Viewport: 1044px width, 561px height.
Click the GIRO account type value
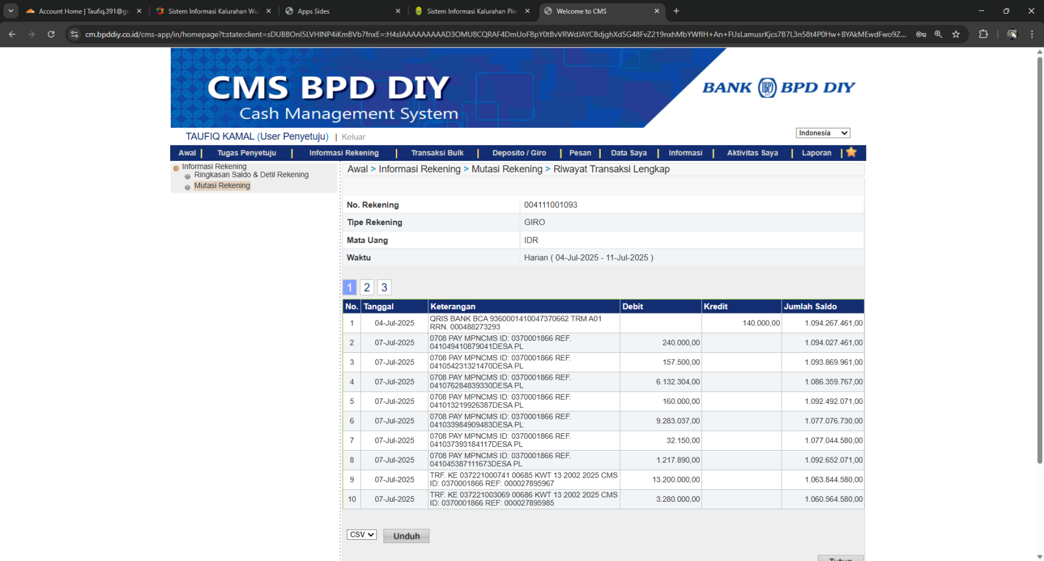[x=534, y=223]
